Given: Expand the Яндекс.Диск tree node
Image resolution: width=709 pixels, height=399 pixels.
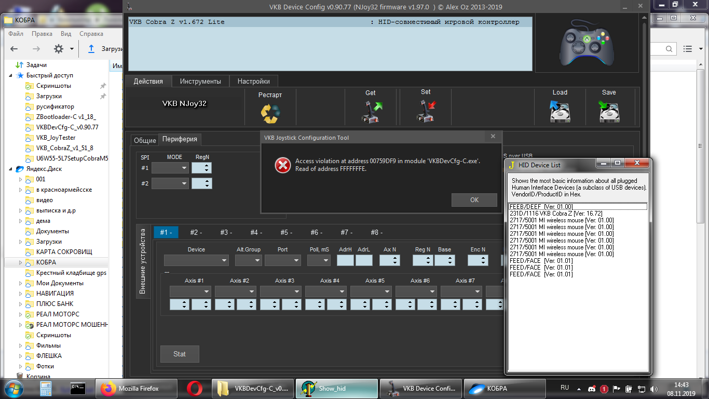Looking at the screenshot, I should click(x=11, y=169).
